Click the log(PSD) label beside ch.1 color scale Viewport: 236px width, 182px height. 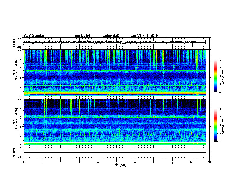[x=223, y=77]
